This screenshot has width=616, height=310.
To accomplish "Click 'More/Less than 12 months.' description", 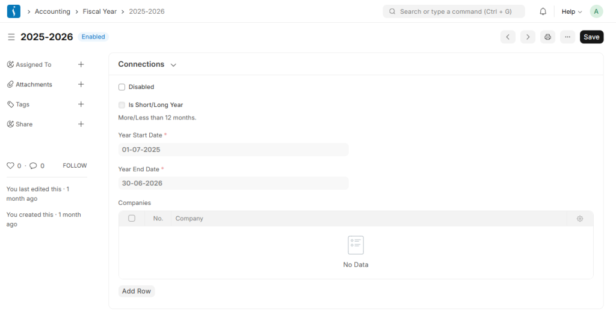I will pyautogui.click(x=157, y=118).
